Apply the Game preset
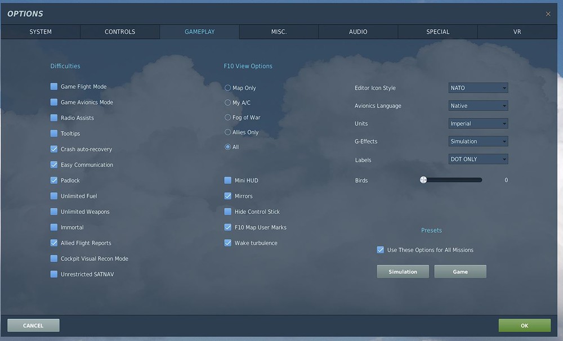Image resolution: width=563 pixels, height=341 pixels. click(461, 271)
